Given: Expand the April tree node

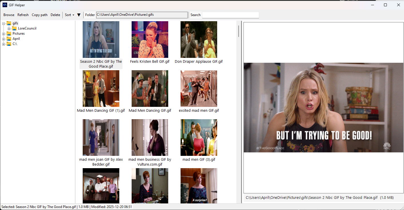Looking at the screenshot, I should (4, 39).
